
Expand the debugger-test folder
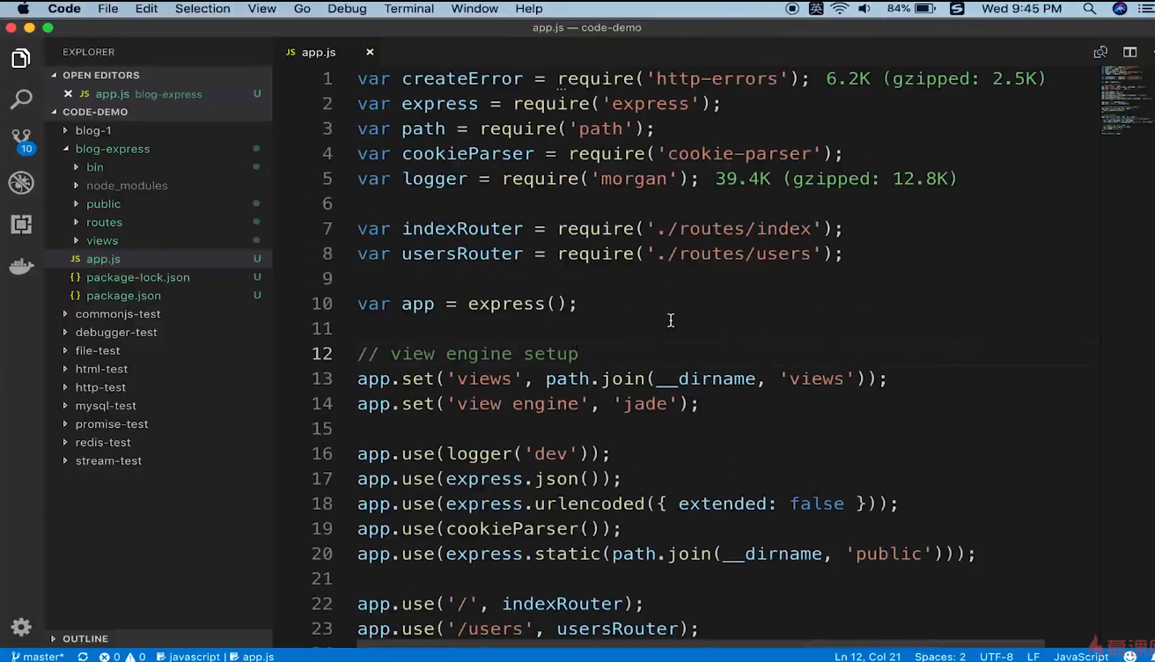[x=65, y=333]
